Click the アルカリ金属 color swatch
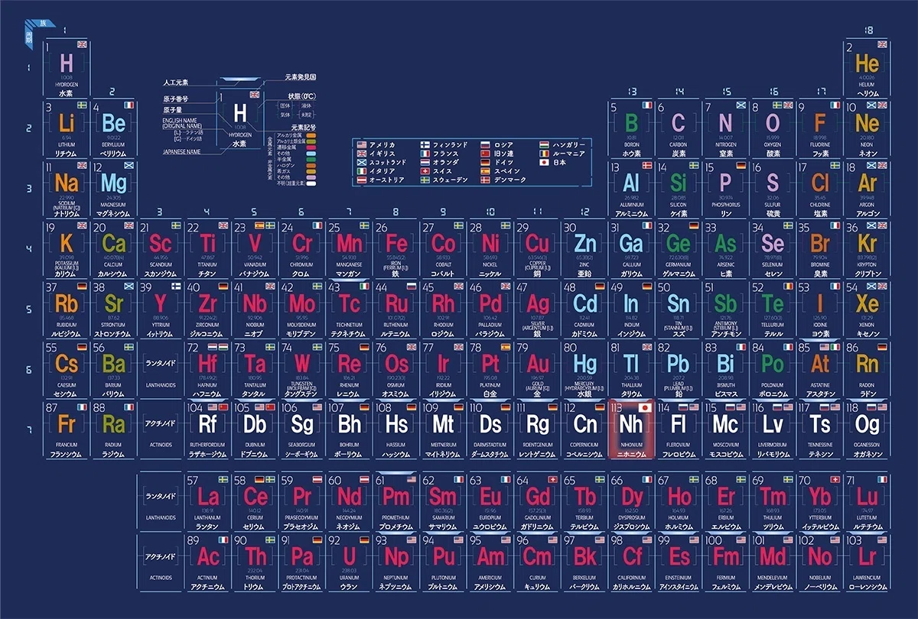This screenshot has width=918, height=619. point(311,135)
